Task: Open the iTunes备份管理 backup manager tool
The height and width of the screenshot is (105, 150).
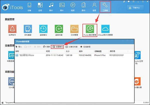Action: point(90,30)
